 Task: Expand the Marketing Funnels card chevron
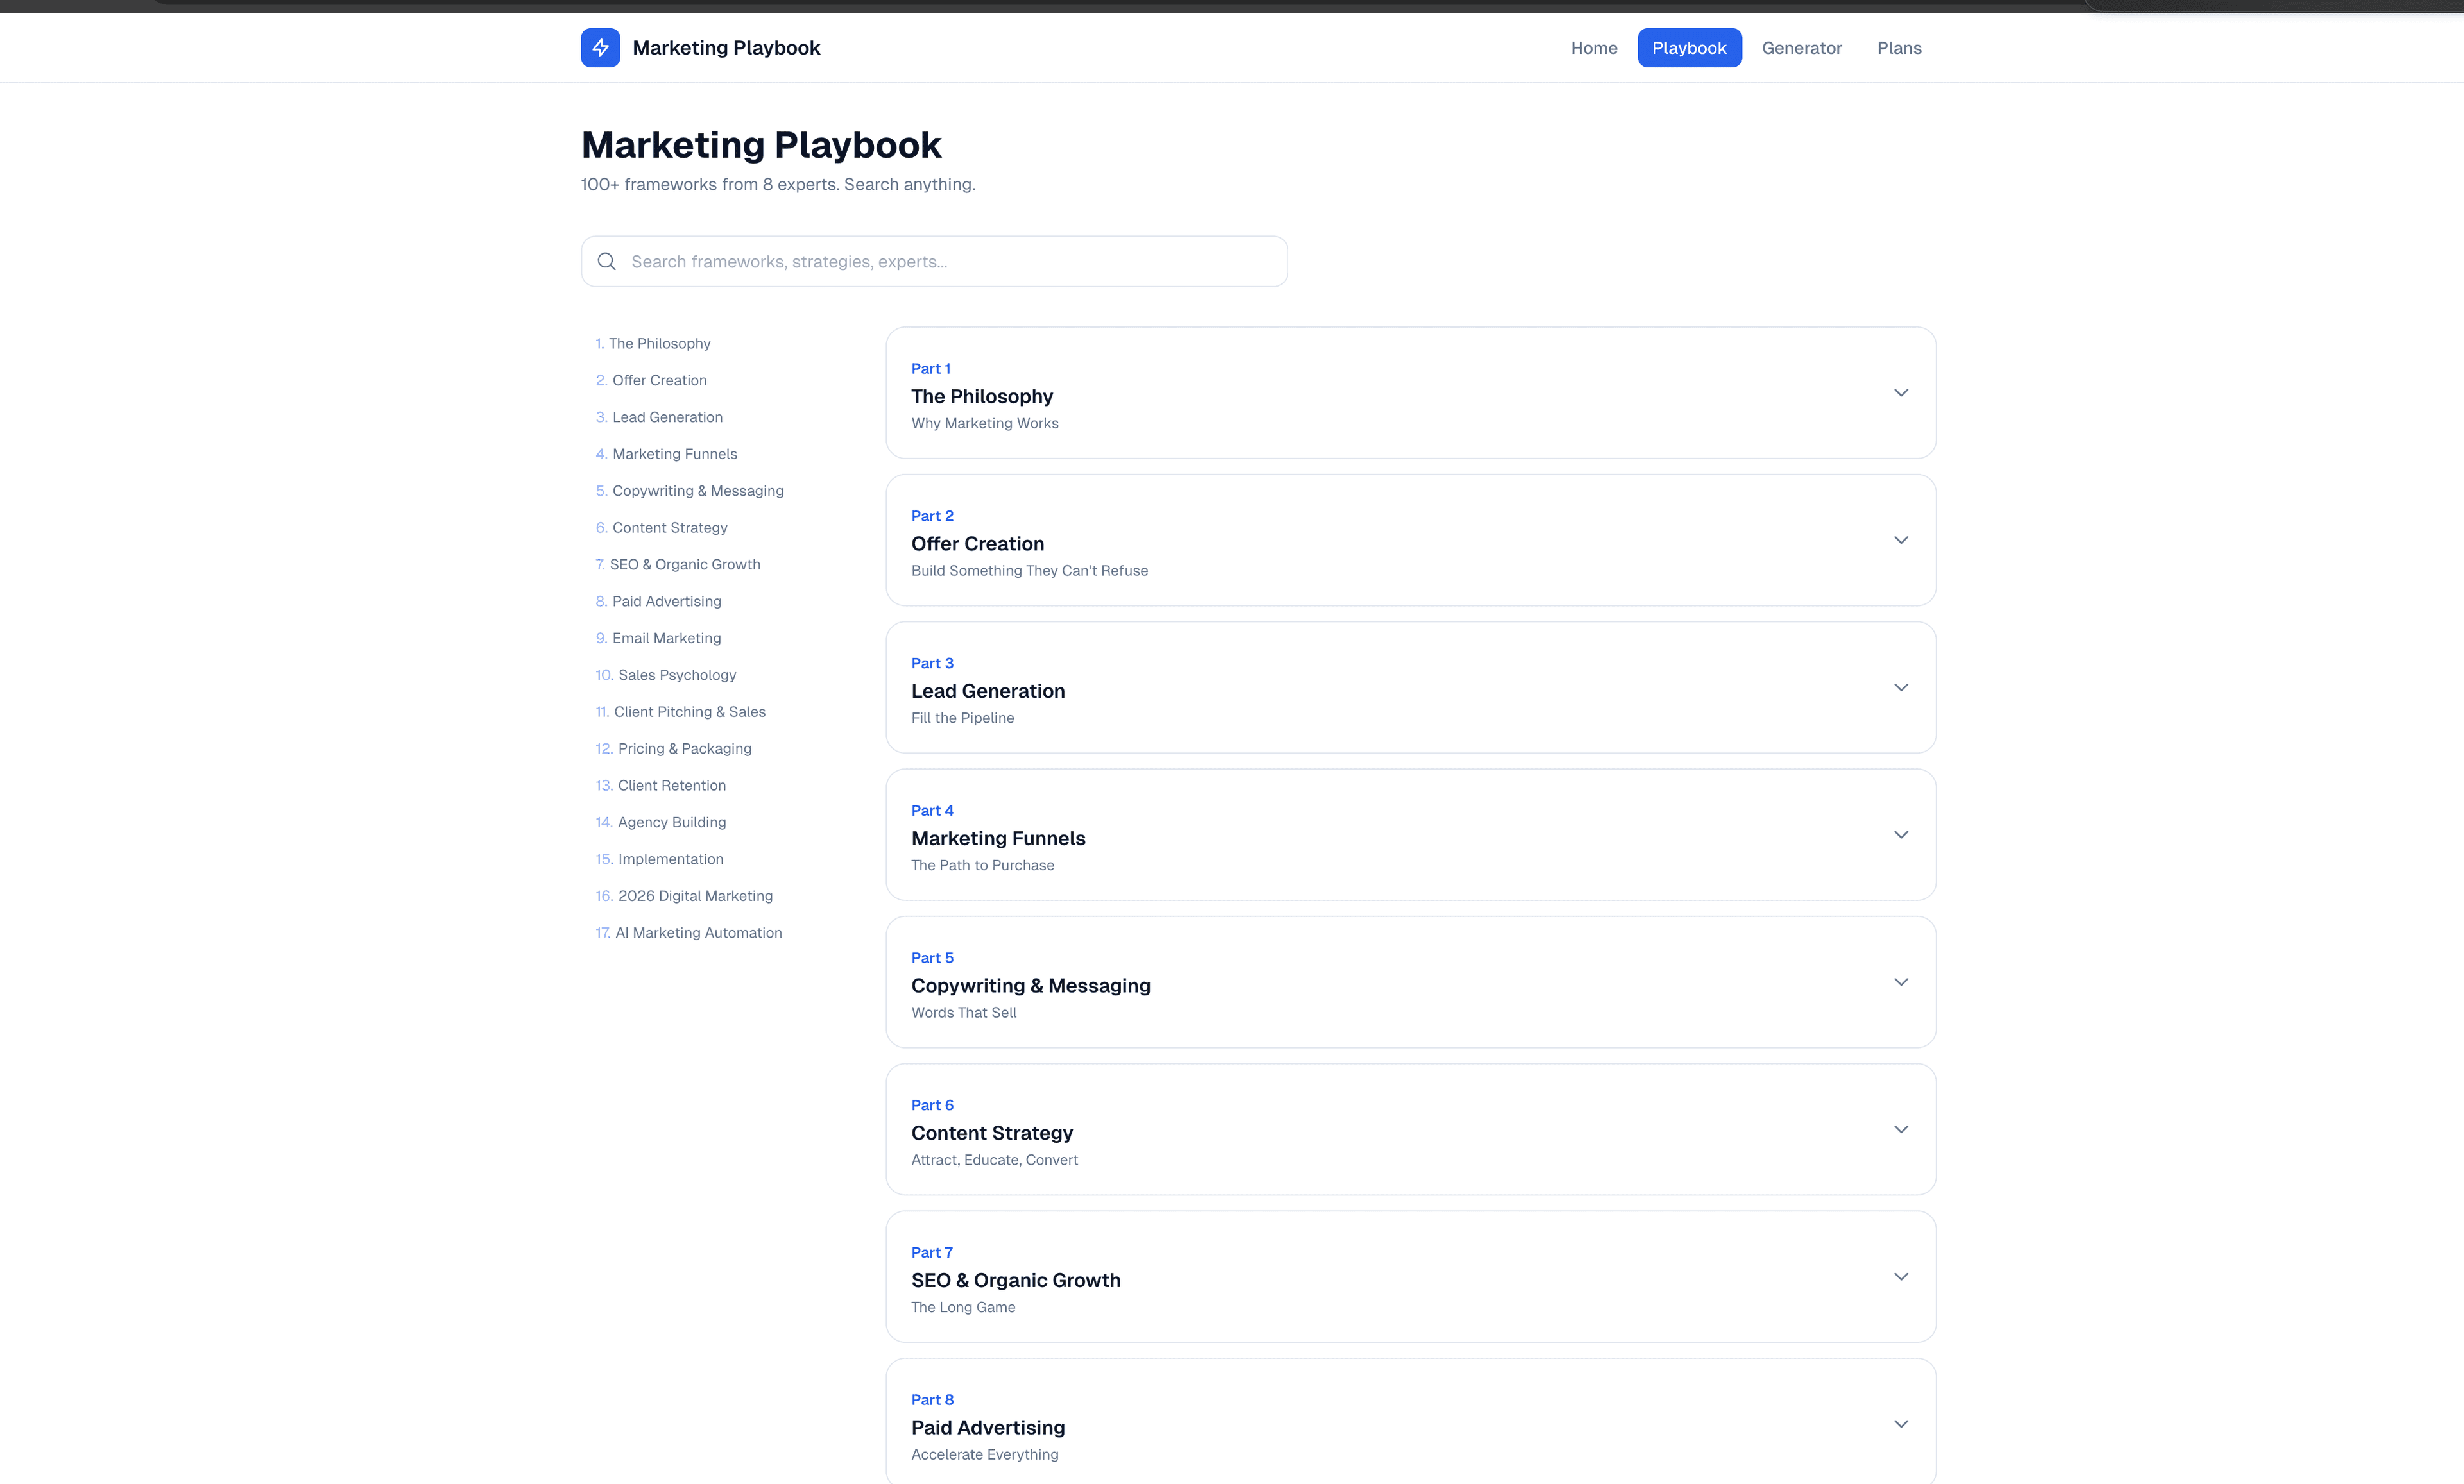tap(1900, 834)
